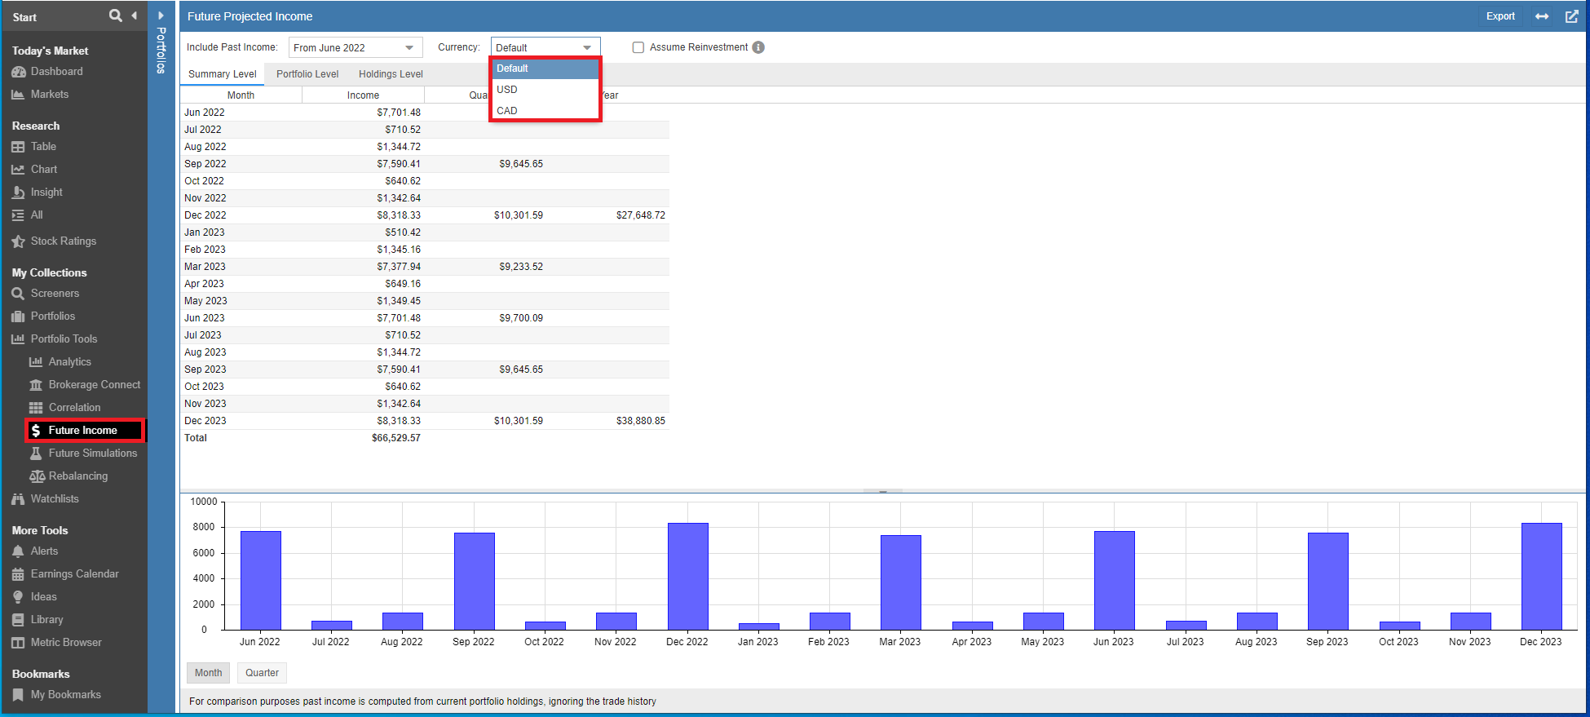Click the Month column header
This screenshot has height=717, width=1590.
click(x=241, y=95)
